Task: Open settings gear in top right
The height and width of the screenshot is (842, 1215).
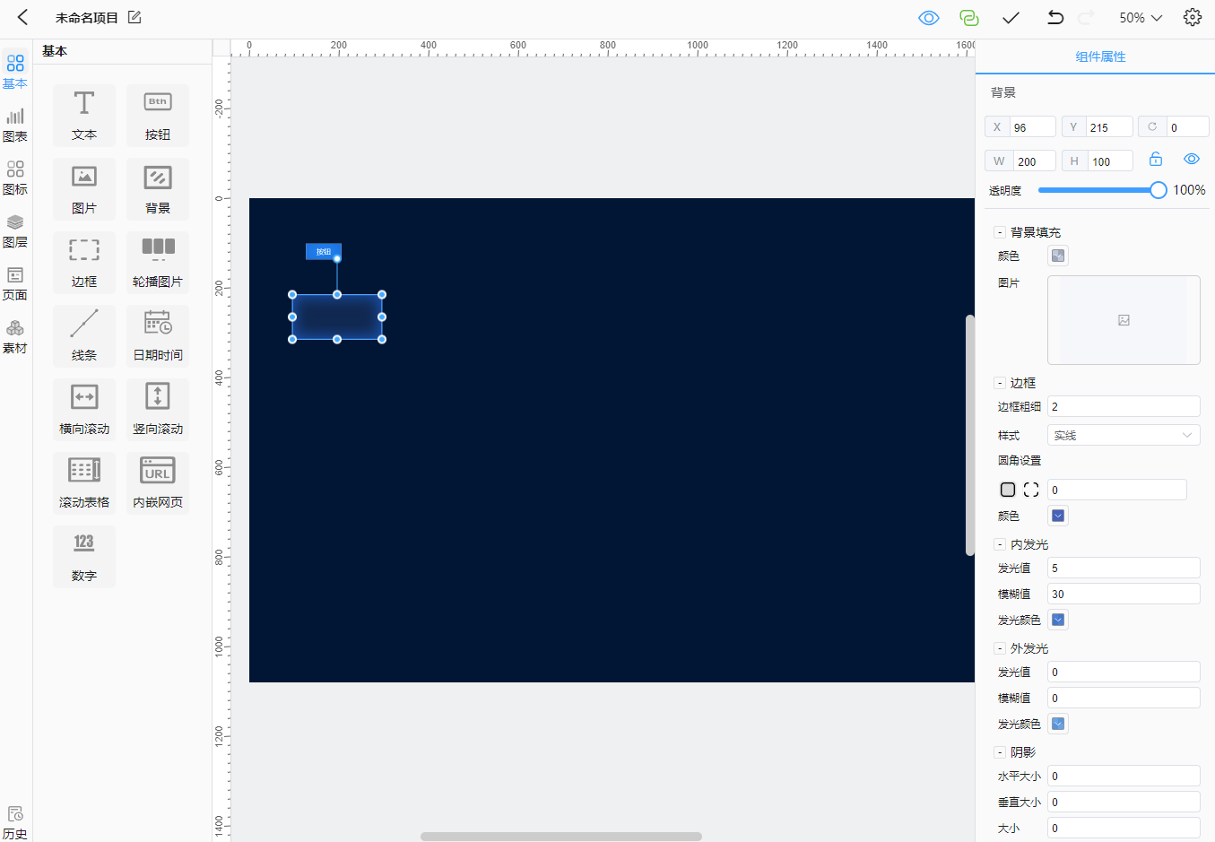Action: (x=1192, y=18)
